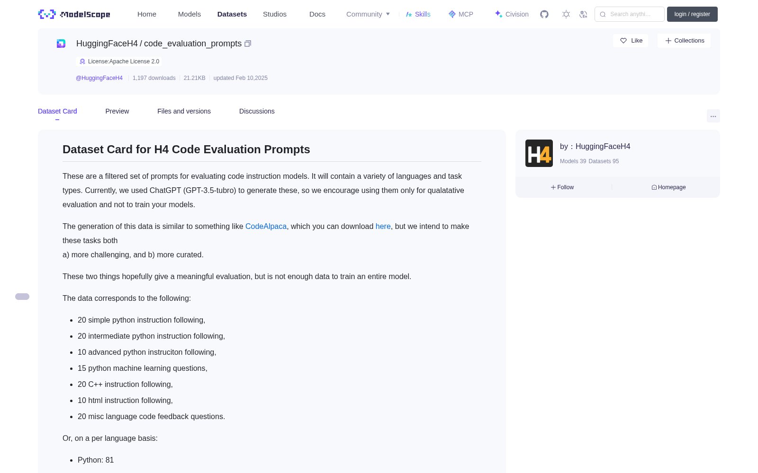This screenshot has width=758, height=473.
Task: Switch language with the translate icon
Action: tap(584, 14)
